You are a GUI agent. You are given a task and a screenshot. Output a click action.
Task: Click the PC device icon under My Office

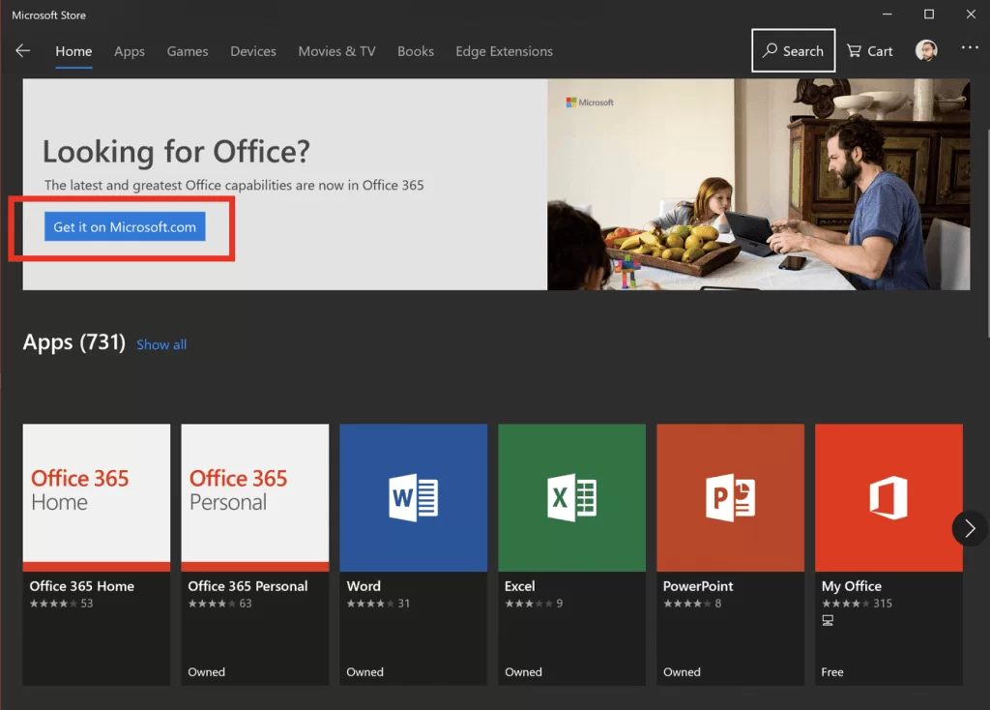point(828,621)
